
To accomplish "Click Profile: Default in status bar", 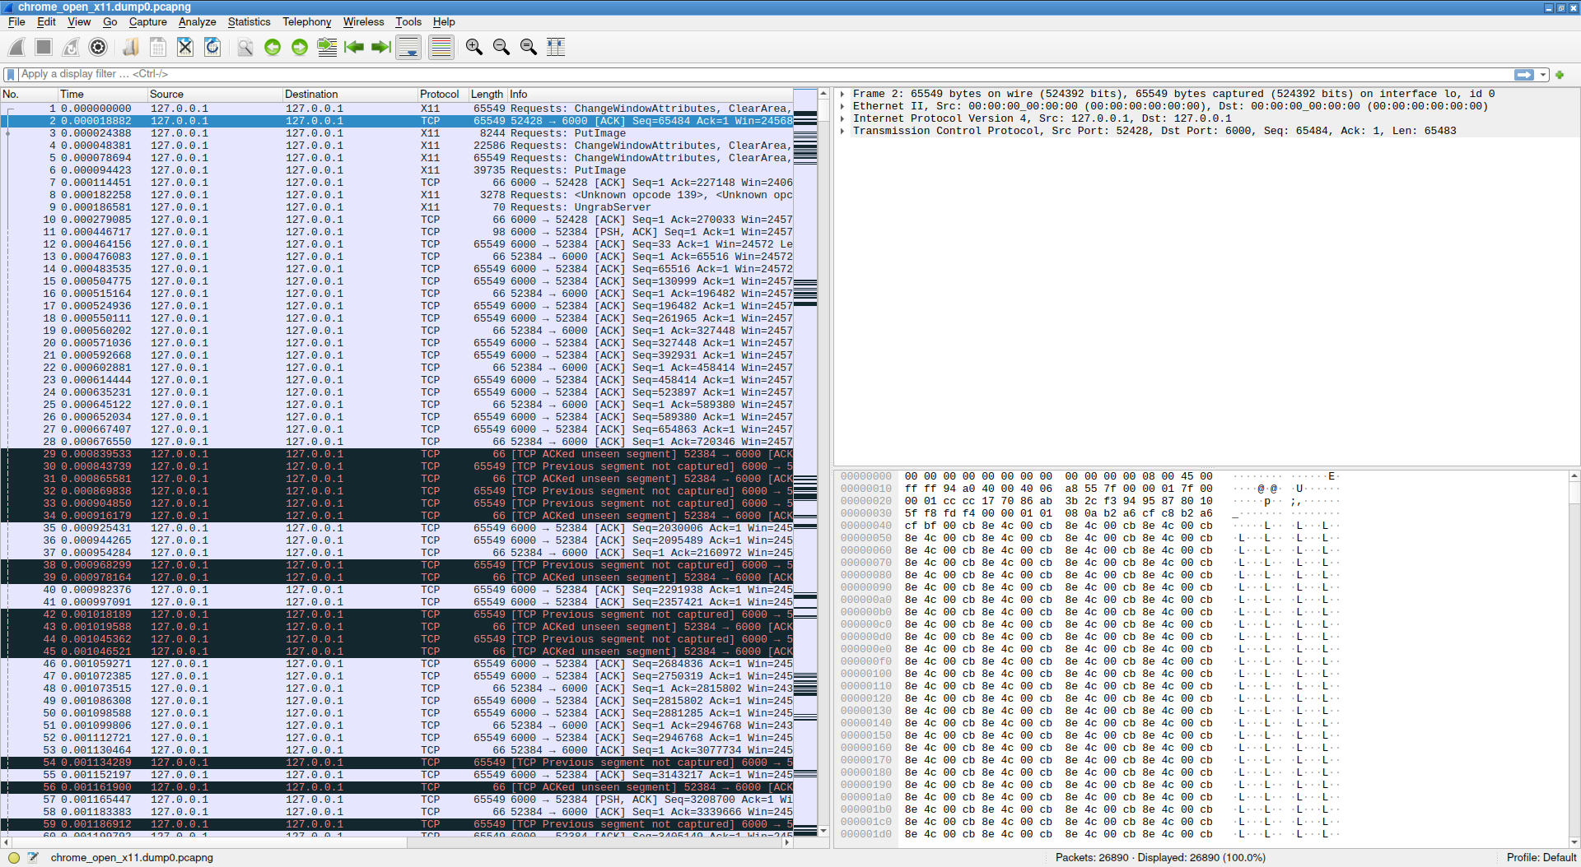I will [1541, 857].
